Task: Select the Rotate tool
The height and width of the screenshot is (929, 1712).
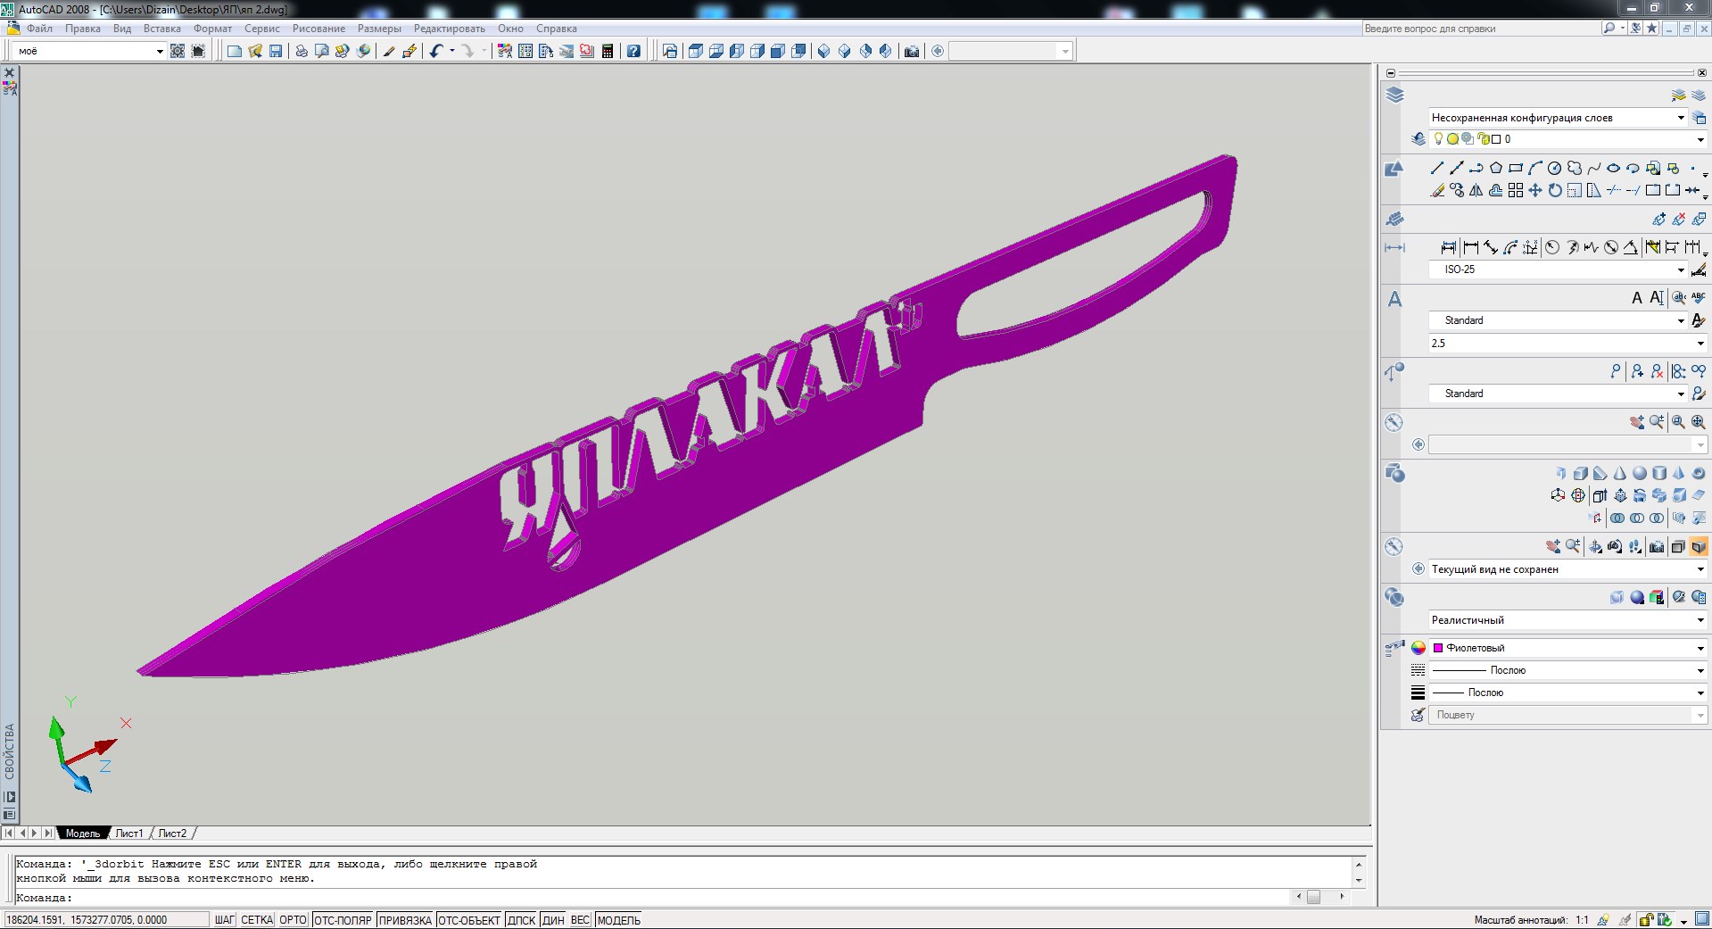Action: pos(1555,190)
